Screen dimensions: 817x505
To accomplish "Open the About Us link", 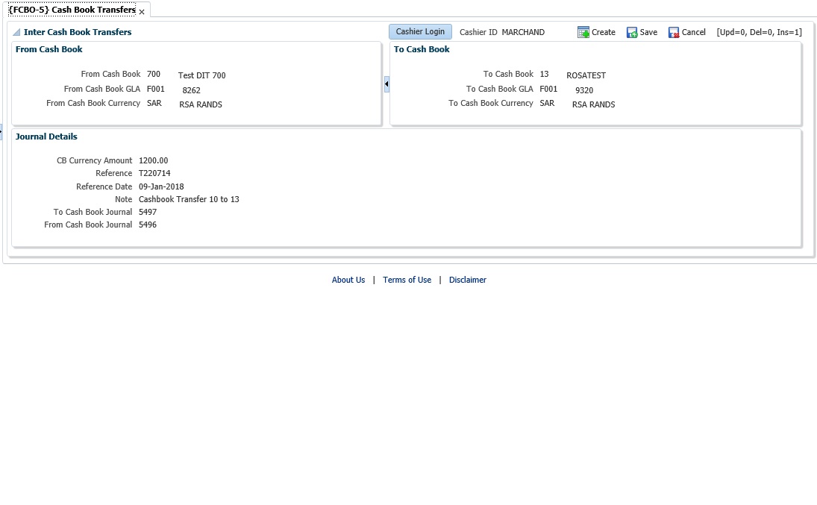I will click(x=348, y=280).
